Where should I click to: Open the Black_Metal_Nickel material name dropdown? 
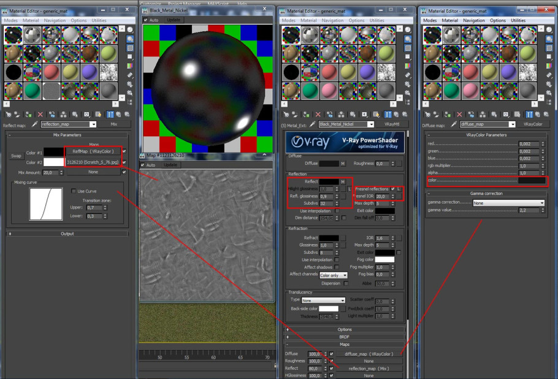[370, 124]
